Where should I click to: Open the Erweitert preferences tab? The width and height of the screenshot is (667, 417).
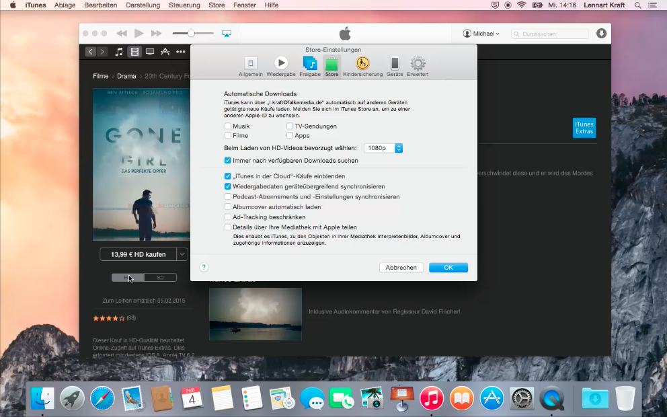click(418, 67)
